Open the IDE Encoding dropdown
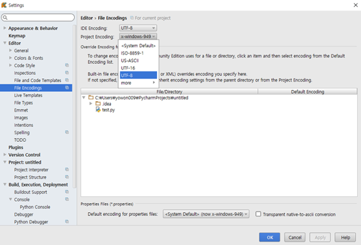Viewport: 361px width, 245px height. tap(138, 28)
